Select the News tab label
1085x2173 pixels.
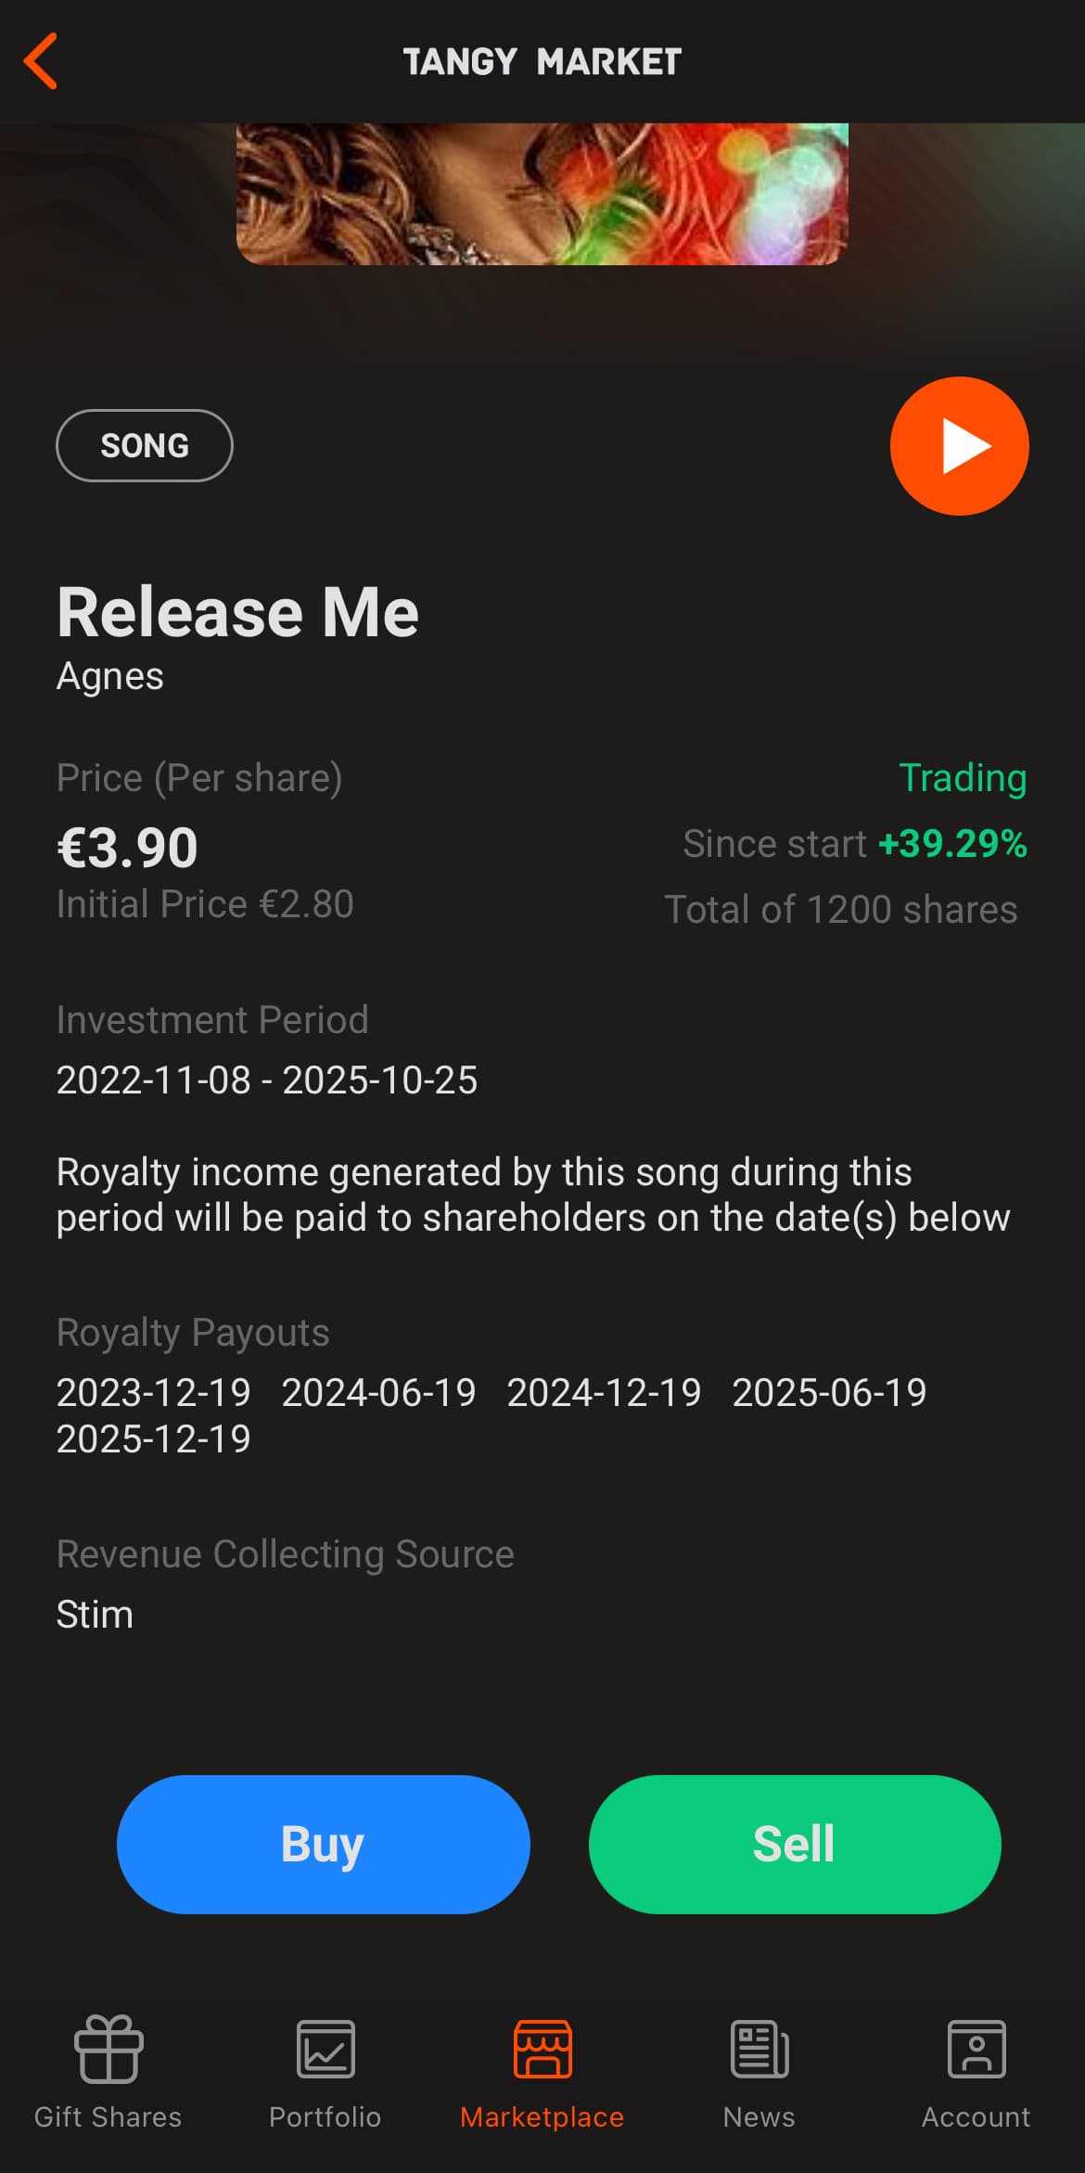[759, 2117]
